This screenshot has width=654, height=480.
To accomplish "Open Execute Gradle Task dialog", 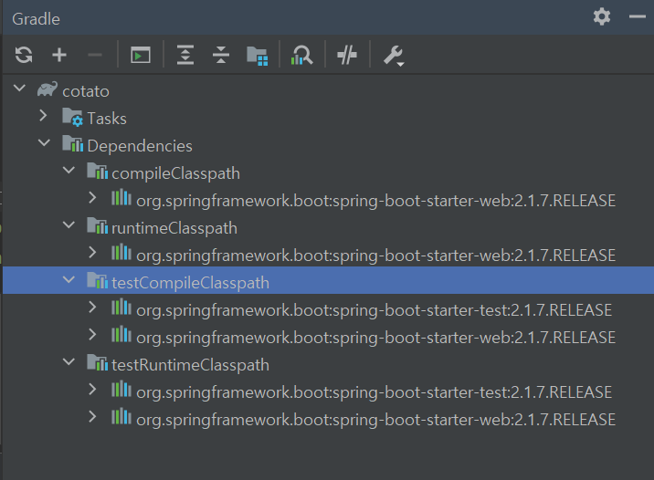I will tap(141, 55).
